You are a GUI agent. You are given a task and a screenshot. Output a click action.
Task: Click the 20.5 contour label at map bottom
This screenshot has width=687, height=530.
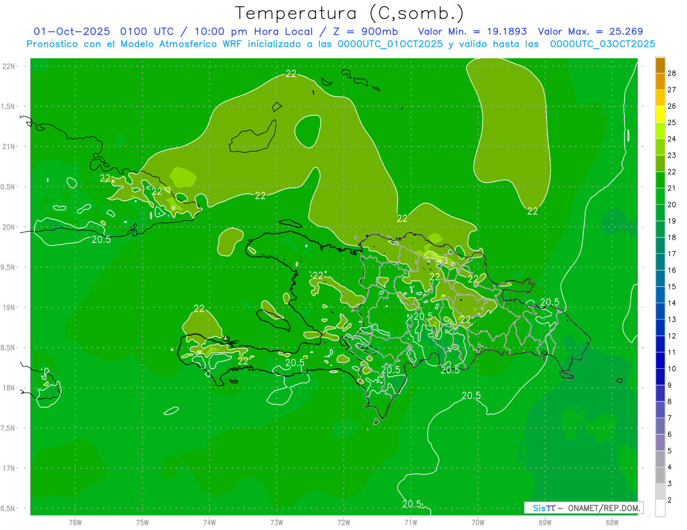412,504
